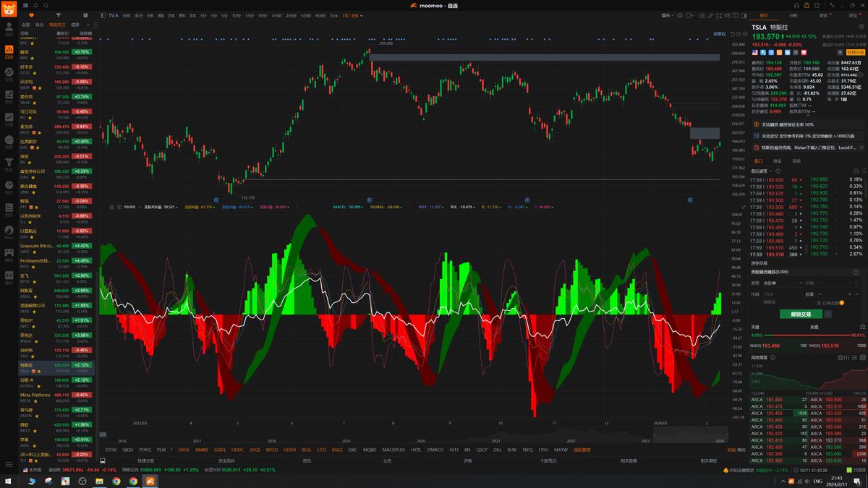Image resolution: width=868 pixels, height=488 pixels.
Task: Click the US flag icon under TSLA price
Action: (x=755, y=52)
